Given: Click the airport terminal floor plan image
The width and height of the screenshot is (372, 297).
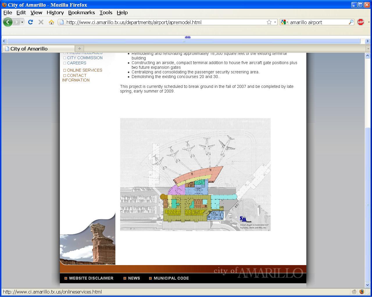Looking at the screenshot, I should (x=195, y=174).
